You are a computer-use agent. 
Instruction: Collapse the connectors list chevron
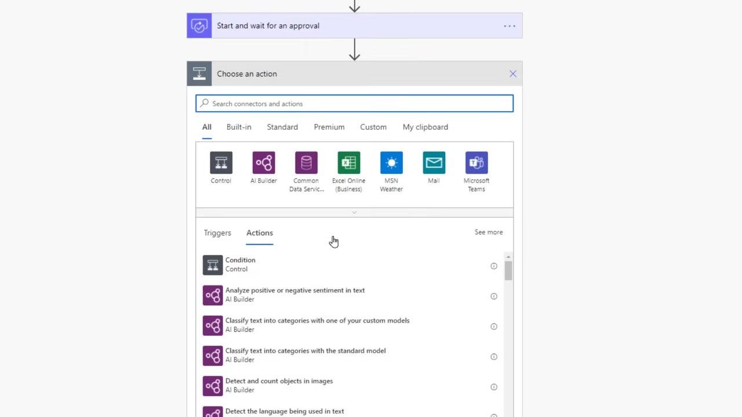click(354, 213)
